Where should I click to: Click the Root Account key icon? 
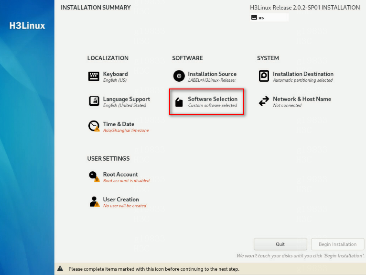[94, 176]
